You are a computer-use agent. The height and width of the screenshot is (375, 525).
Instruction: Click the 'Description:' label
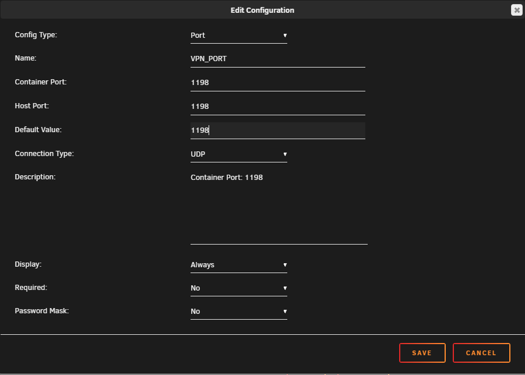pyautogui.click(x=35, y=177)
